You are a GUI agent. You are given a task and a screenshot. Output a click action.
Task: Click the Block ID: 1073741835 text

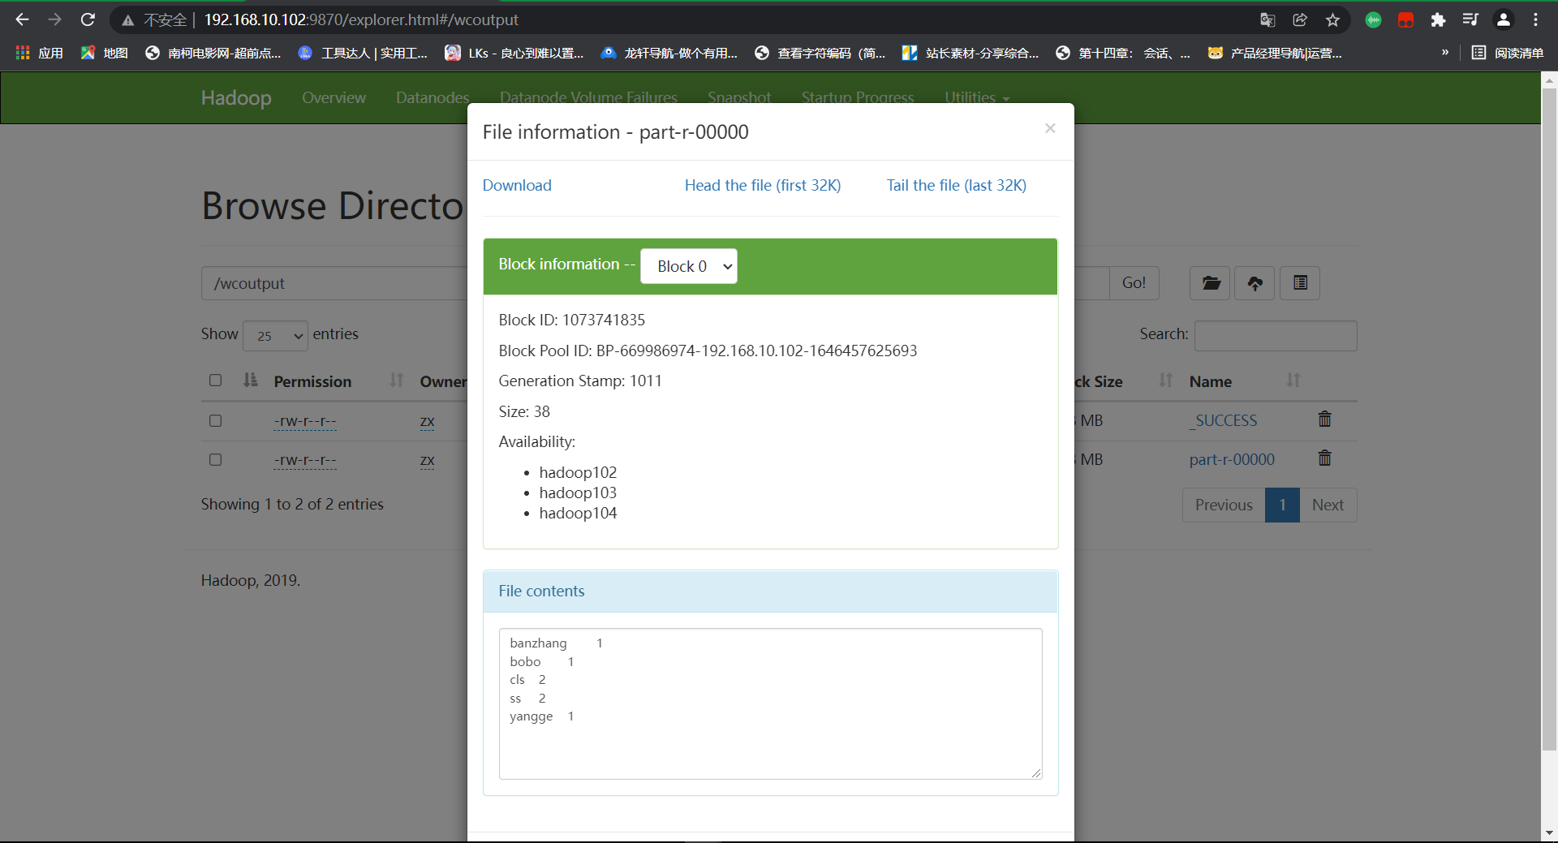pos(572,320)
